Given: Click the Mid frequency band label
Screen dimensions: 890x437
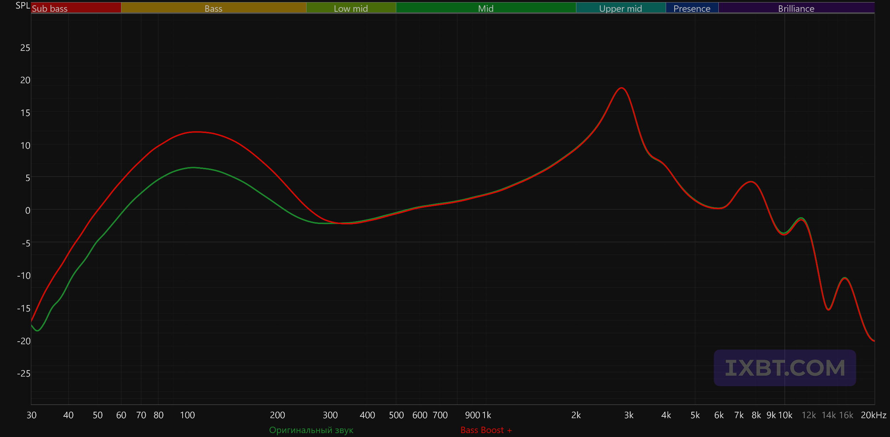Looking at the screenshot, I should coord(486,8).
